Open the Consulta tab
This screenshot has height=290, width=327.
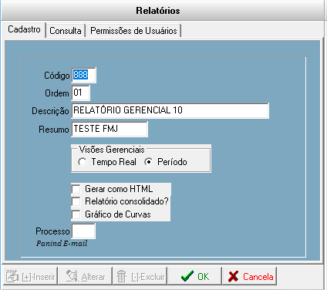tap(66, 31)
